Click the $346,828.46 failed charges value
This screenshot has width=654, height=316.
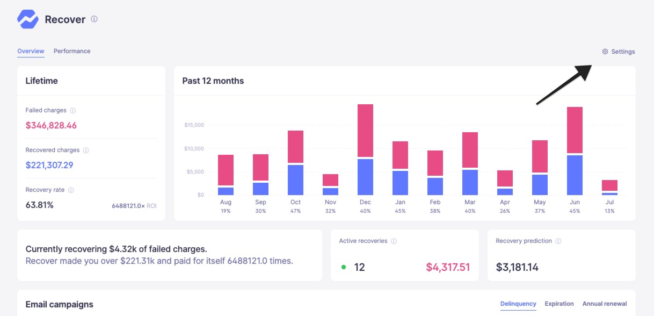coord(51,125)
